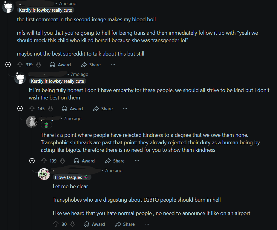
Task: Collapse the comment thread with 109 points
Action: (x=32, y=161)
